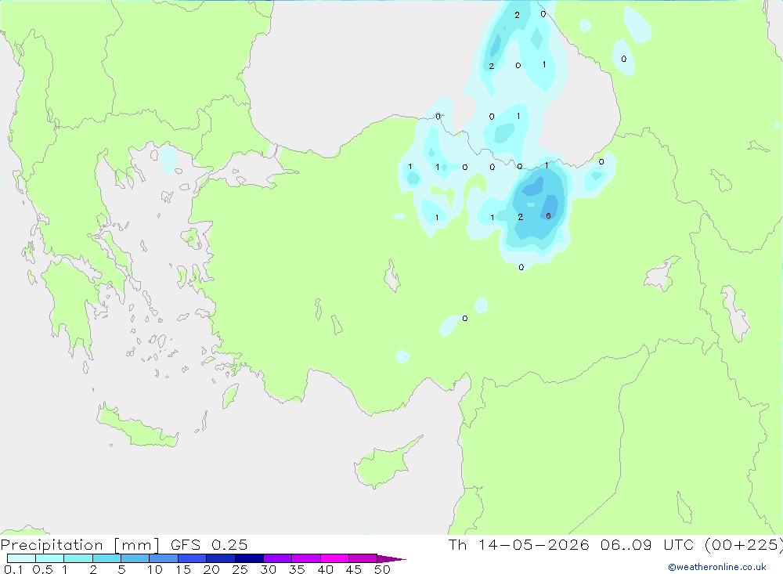
Task: Click the "GFS 0.25" model label
Action: [x=209, y=544]
